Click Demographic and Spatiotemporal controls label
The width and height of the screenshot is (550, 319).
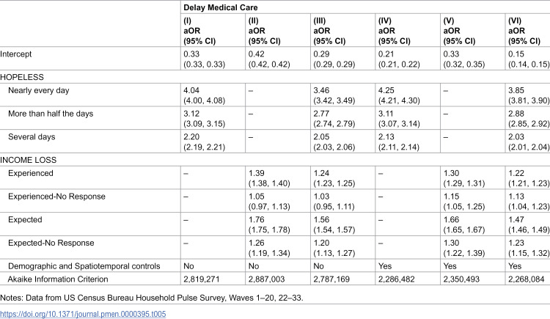click(x=84, y=266)
